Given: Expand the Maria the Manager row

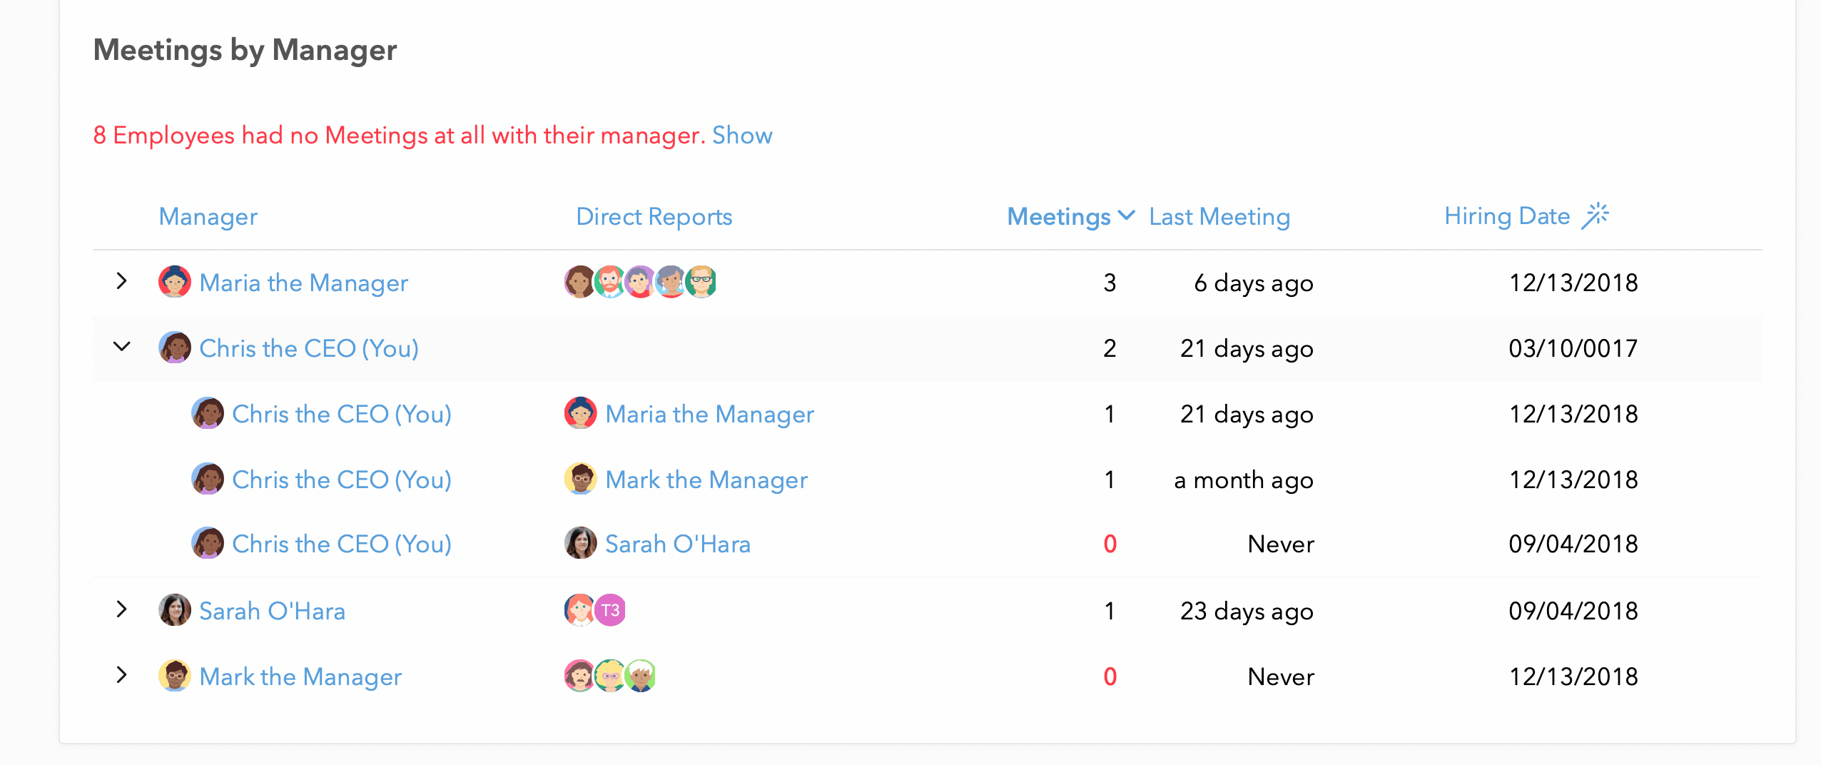Looking at the screenshot, I should (121, 281).
